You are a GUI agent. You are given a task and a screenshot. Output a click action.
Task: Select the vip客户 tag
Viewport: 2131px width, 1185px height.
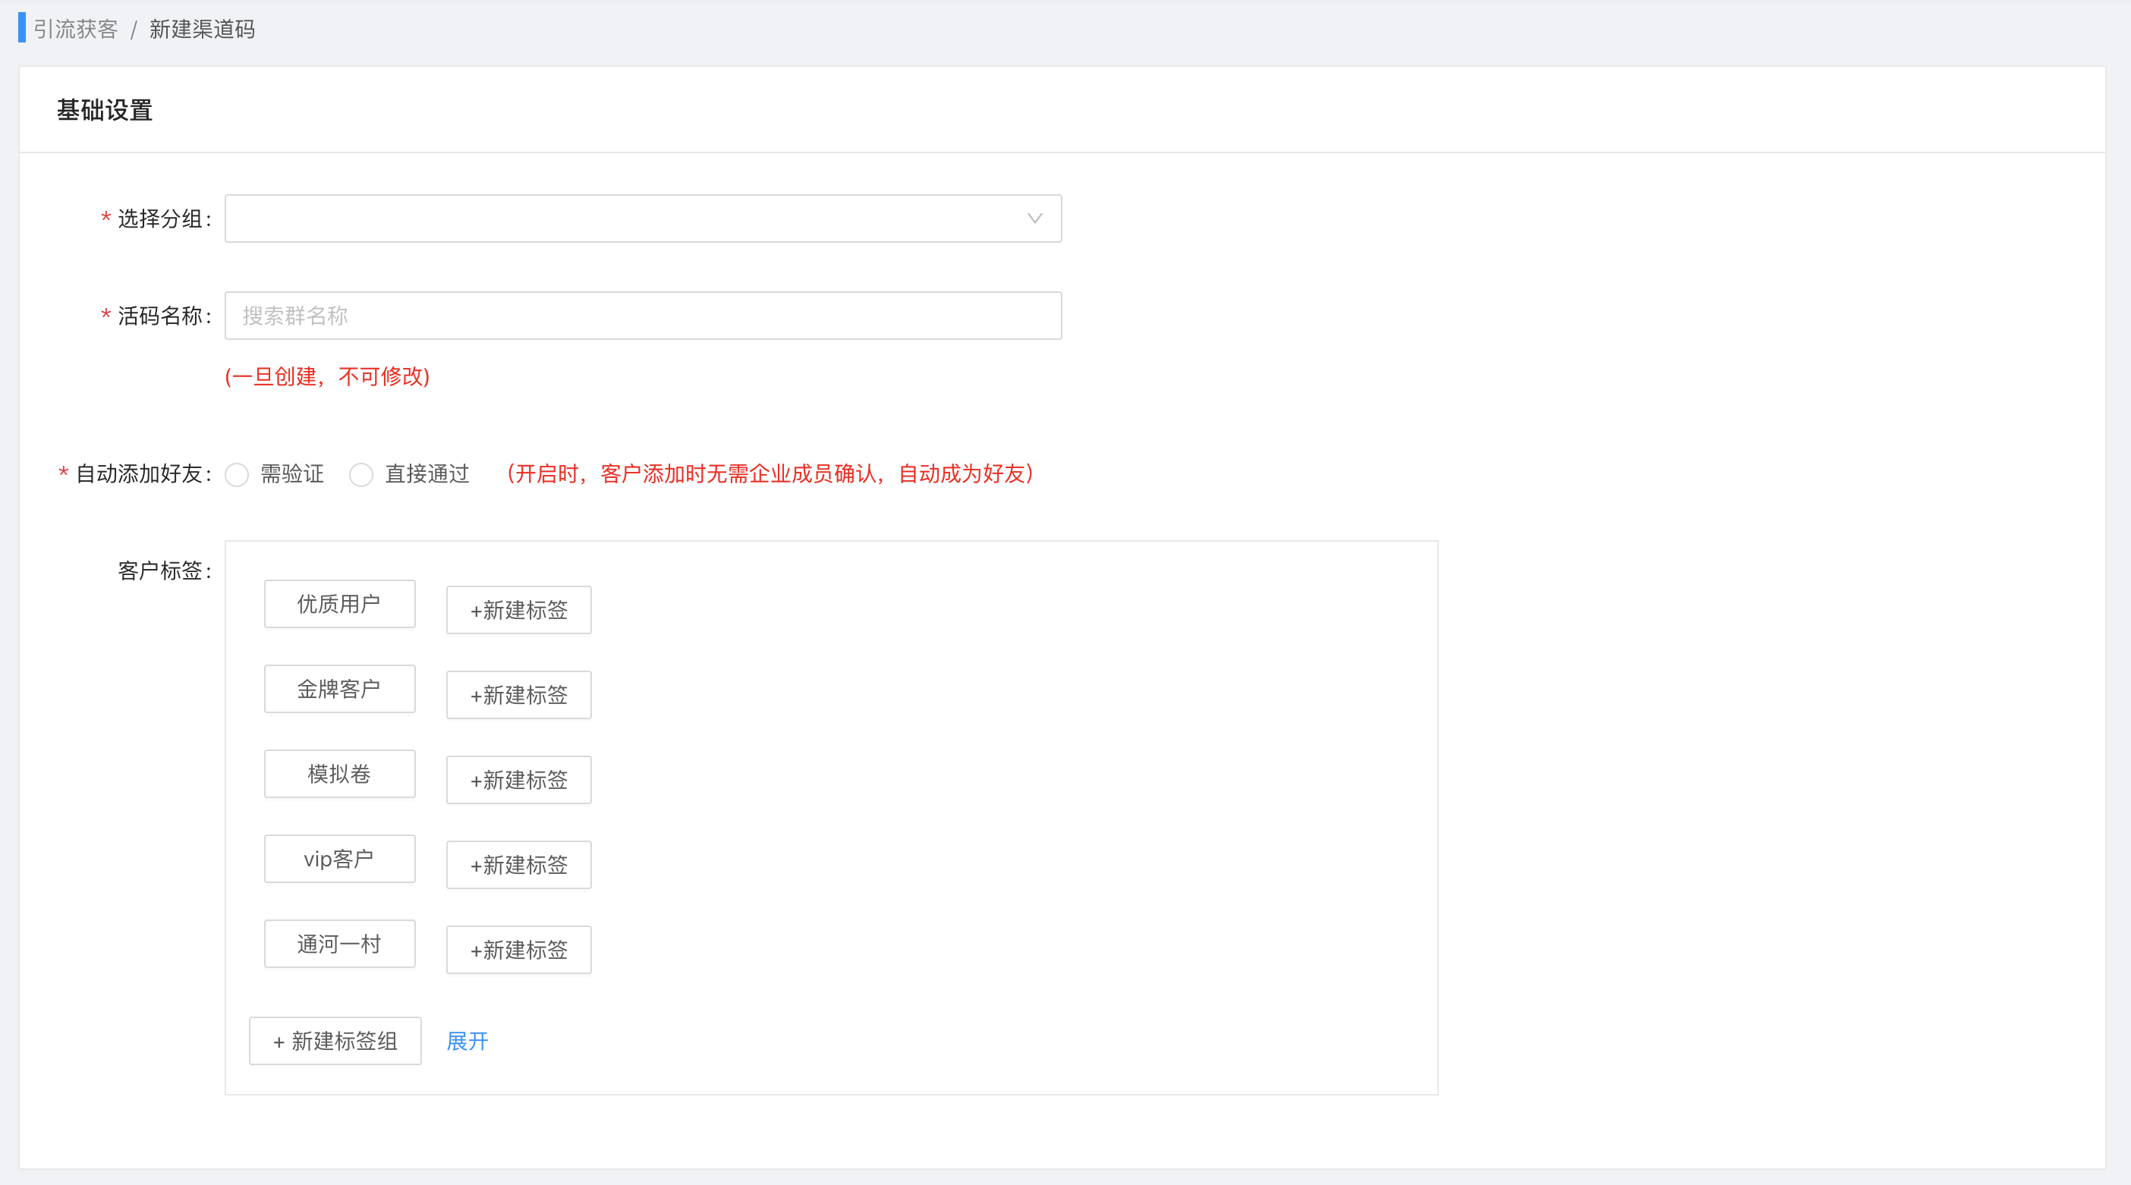pos(339,858)
